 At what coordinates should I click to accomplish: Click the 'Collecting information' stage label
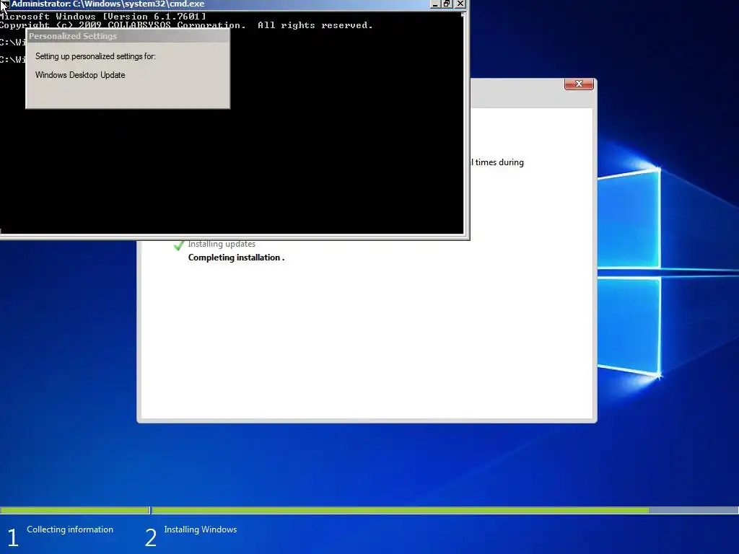point(70,529)
